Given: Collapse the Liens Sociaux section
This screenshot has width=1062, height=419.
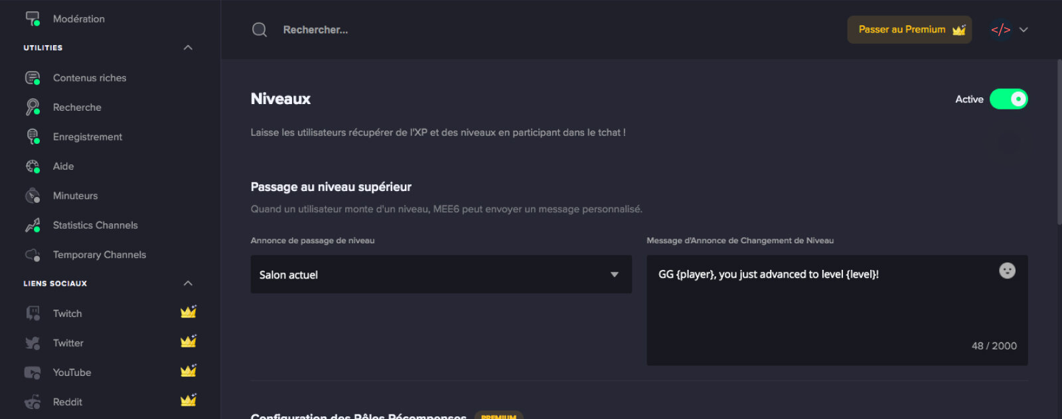Looking at the screenshot, I should click(188, 283).
